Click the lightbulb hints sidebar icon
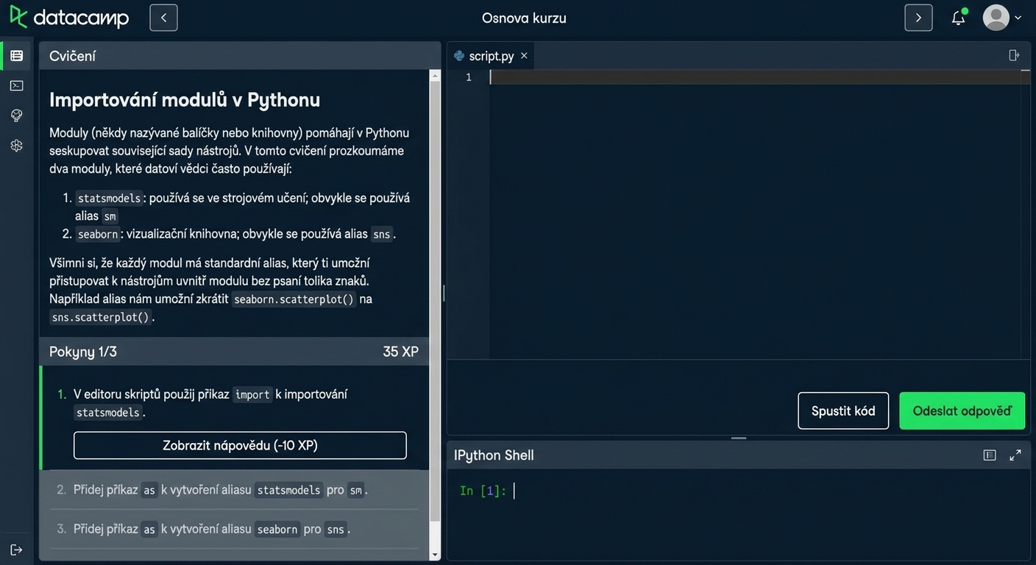The height and width of the screenshot is (565, 1036). tap(16, 116)
